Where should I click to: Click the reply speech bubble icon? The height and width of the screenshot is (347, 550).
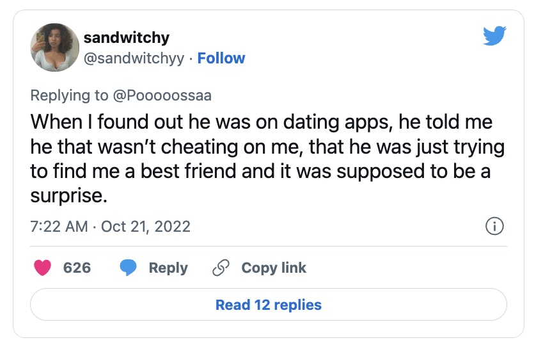click(x=129, y=268)
